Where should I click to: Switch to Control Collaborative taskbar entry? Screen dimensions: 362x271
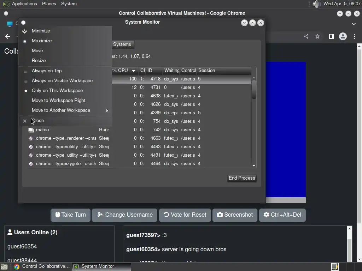tap(42, 267)
